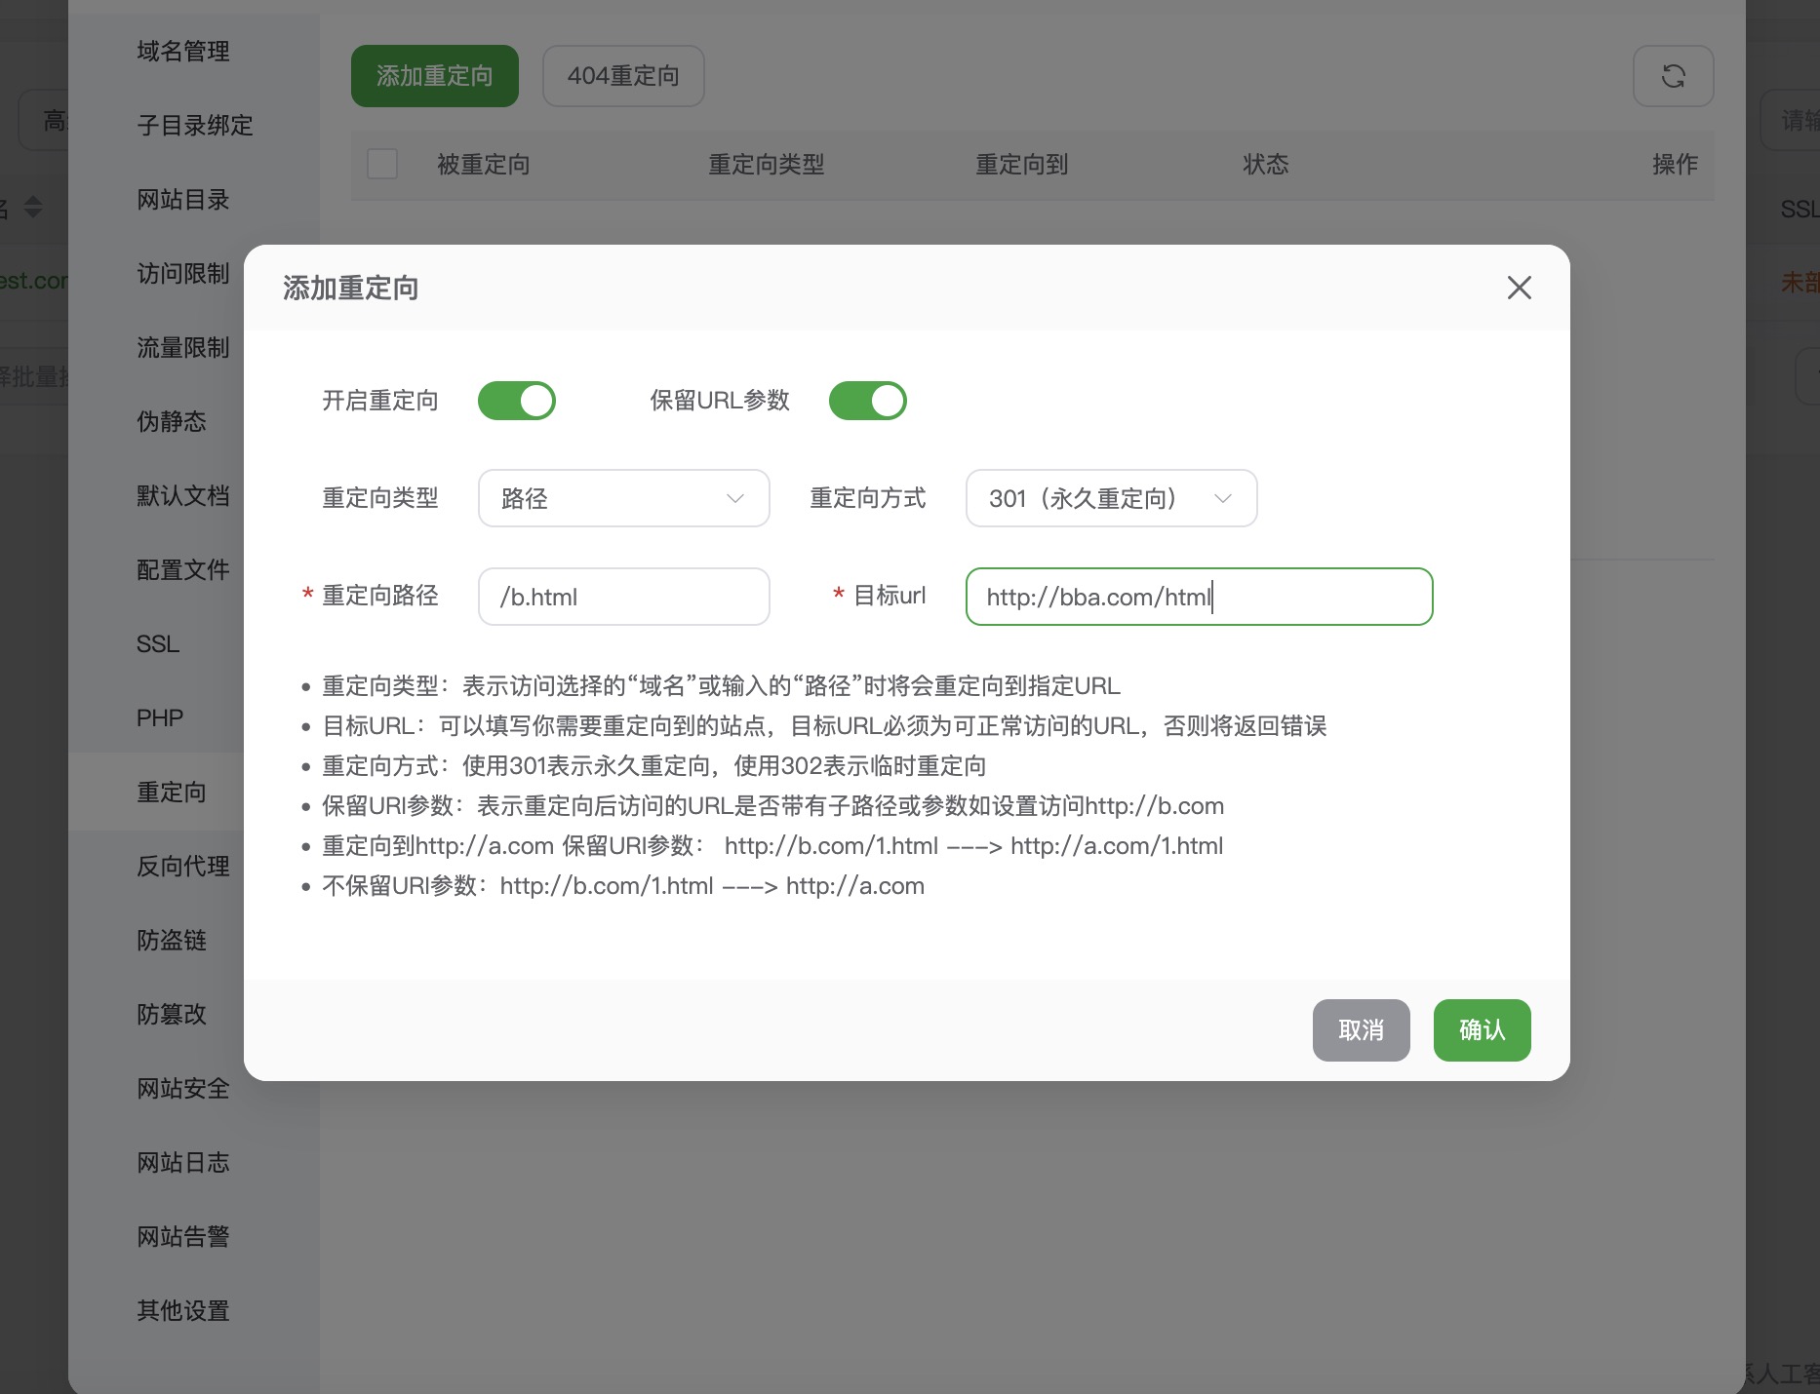Open the 域名管理 sidebar menu item

tap(183, 51)
